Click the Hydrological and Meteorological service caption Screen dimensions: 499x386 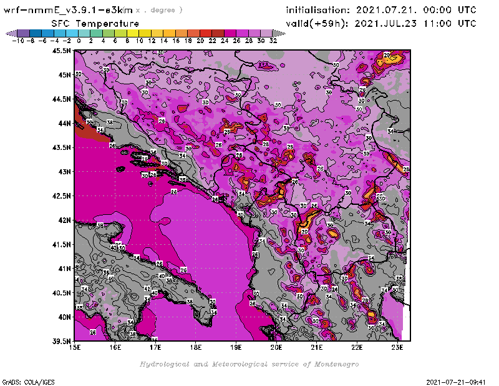pos(249,364)
